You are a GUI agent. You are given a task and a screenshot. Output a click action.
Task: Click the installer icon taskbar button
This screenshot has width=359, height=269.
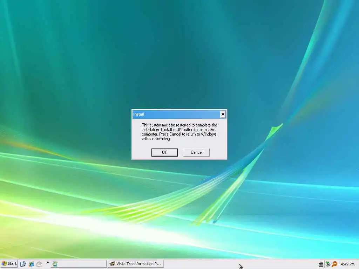[79, 264]
